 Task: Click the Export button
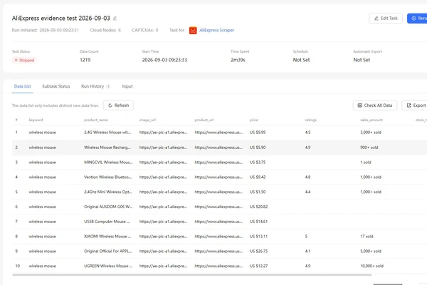click(x=415, y=105)
